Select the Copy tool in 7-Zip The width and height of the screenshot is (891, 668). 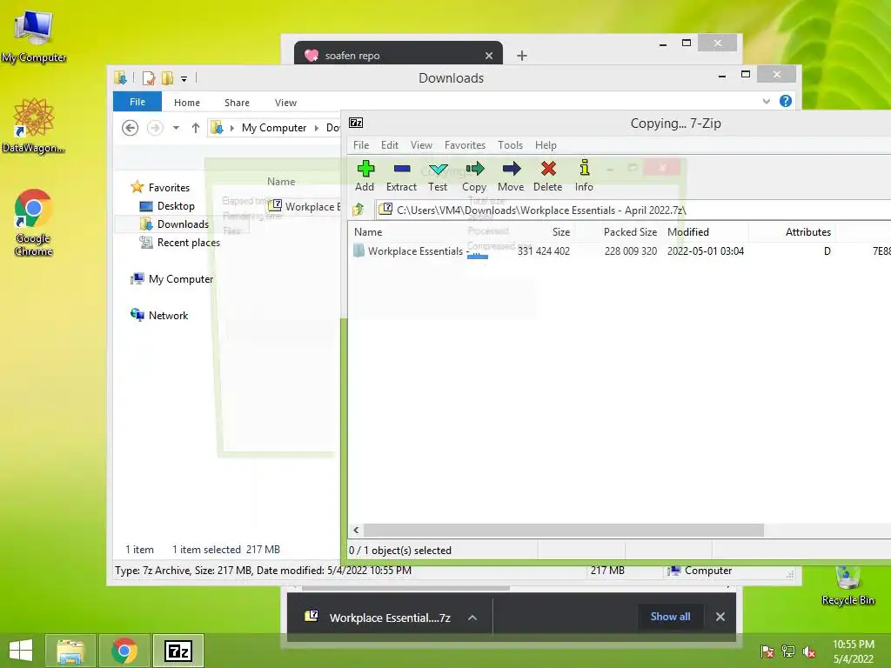(x=474, y=176)
